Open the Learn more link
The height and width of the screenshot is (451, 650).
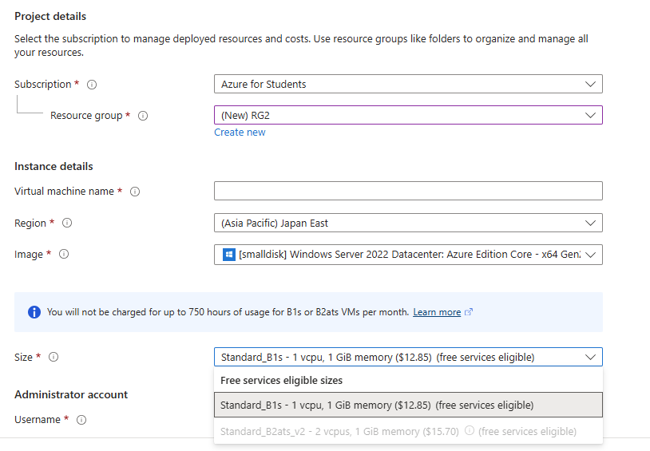[437, 312]
